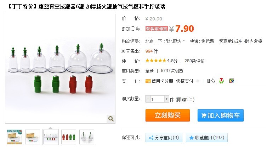Viewport: 267px width, 150px height.
Task: Click the share icon in 分享宝贝 button
Action: click(x=151, y=138)
